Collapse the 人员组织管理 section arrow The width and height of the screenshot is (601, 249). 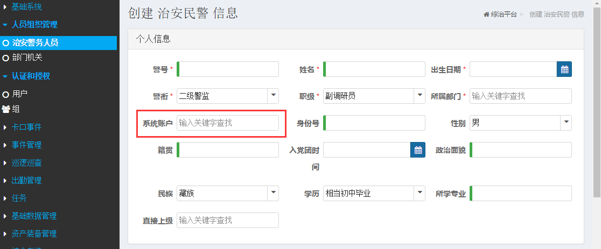point(5,25)
